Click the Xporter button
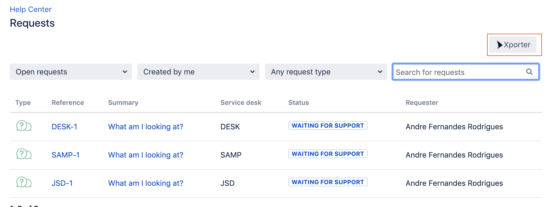Image resolution: width=556 pixels, height=207 pixels. click(x=513, y=45)
